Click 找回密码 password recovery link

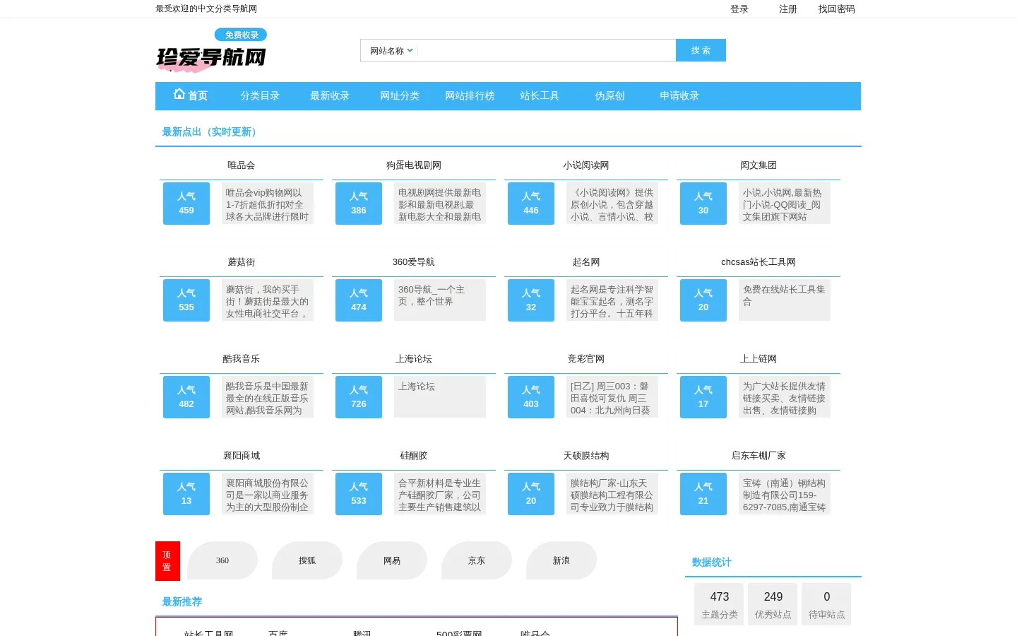point(837,9)
